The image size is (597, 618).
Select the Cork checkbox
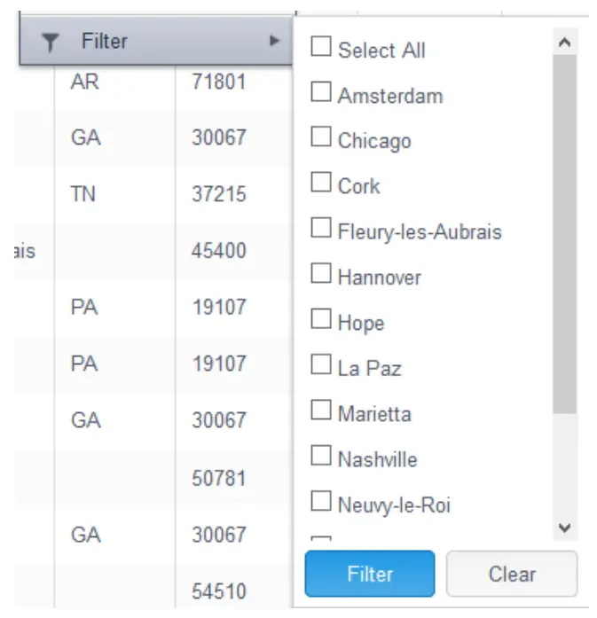click(x=320, y=184)
